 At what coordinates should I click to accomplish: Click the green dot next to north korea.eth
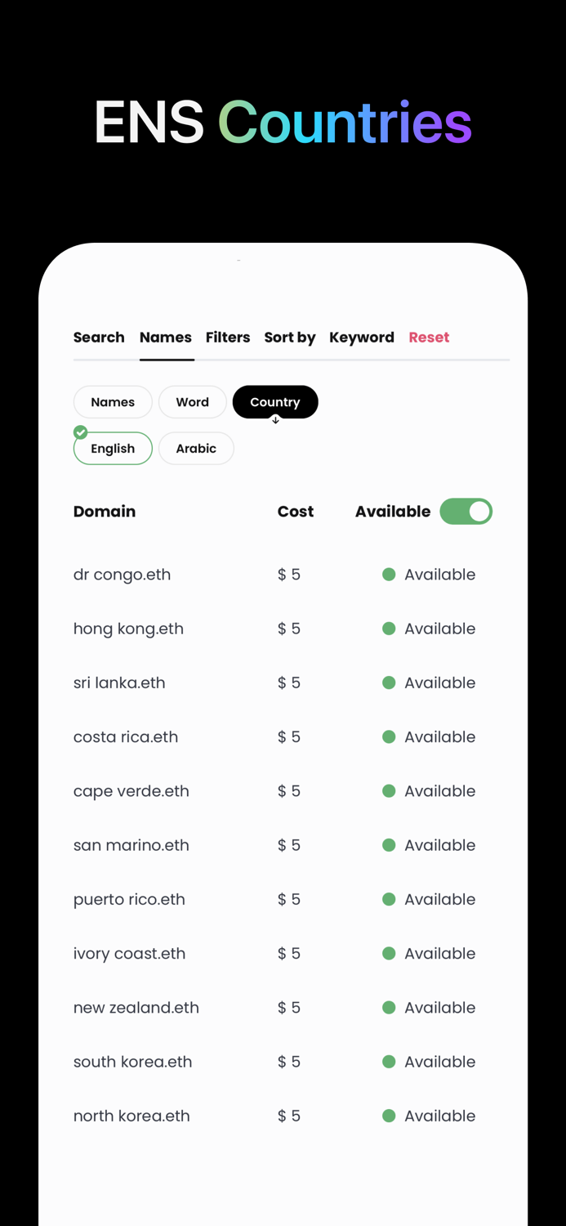point(389,1115)
